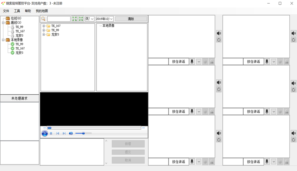Image resolution: width=297 pixels, height=171 pixels.
Task: Click the green expand-outward arrows icon
Action: point(75,19)
